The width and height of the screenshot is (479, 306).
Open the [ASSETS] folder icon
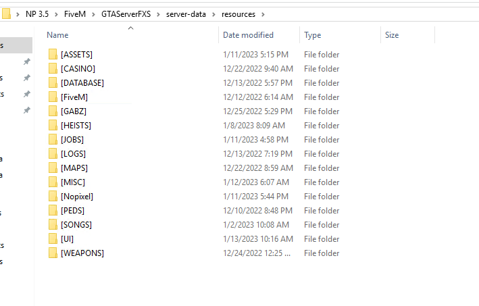[53, 54]
